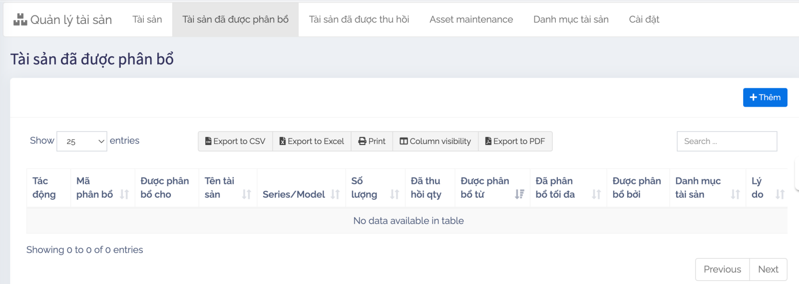Sort by Lý do column icon
This screenshot has height=284, width=799.
coord(780,194)
